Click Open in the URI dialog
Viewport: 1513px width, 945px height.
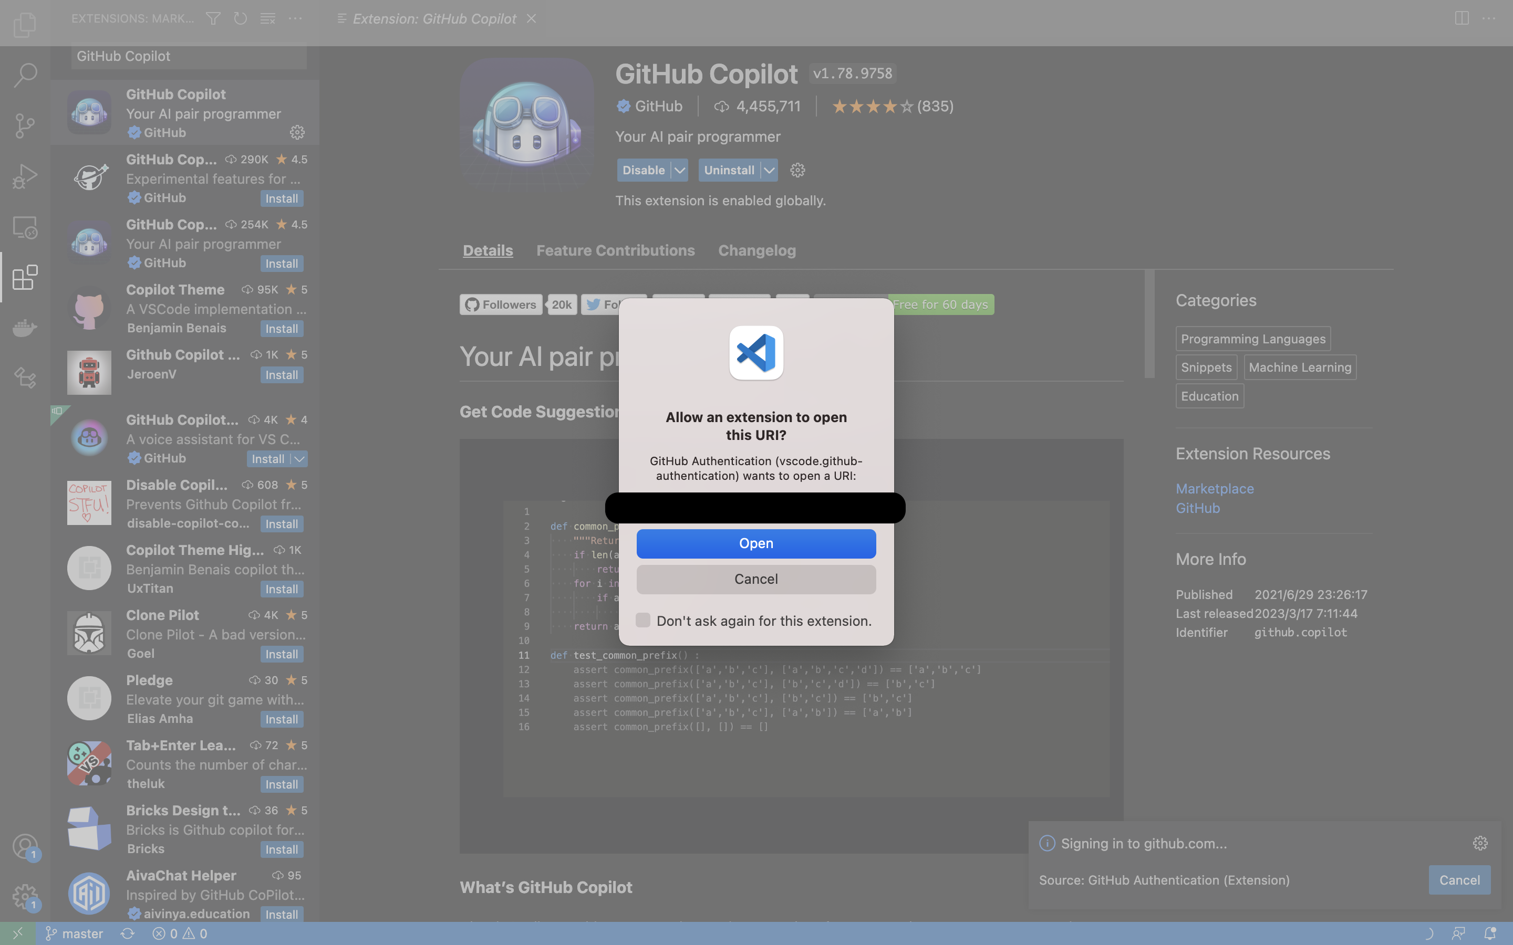[x=756, y=543]
